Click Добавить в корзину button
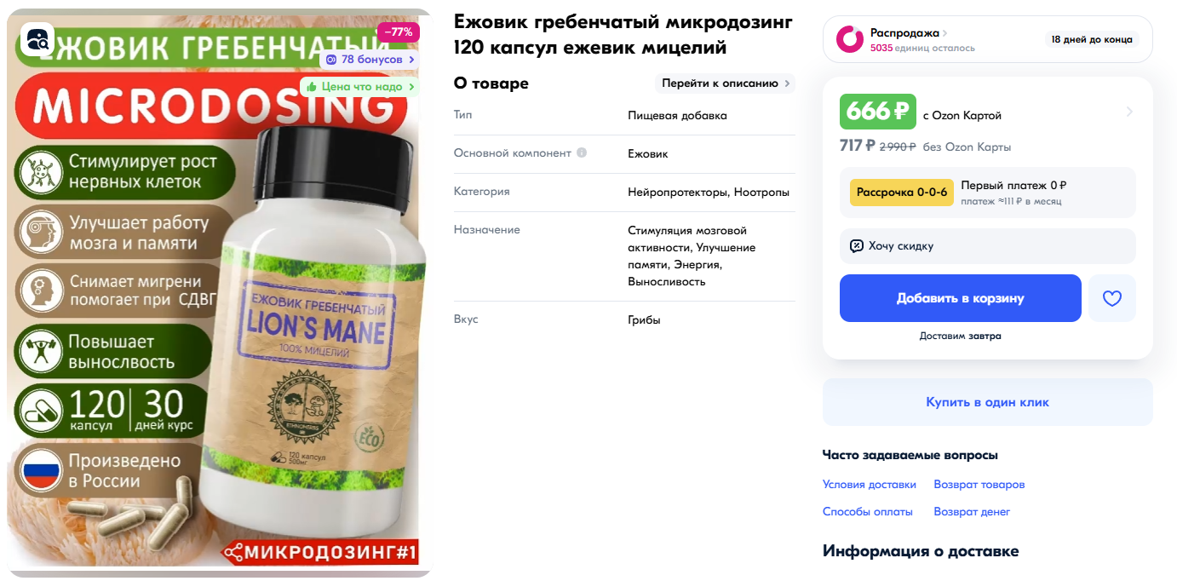Viewport: 1177px width, 581px height. pyautogui.click(x=961, y=298)
